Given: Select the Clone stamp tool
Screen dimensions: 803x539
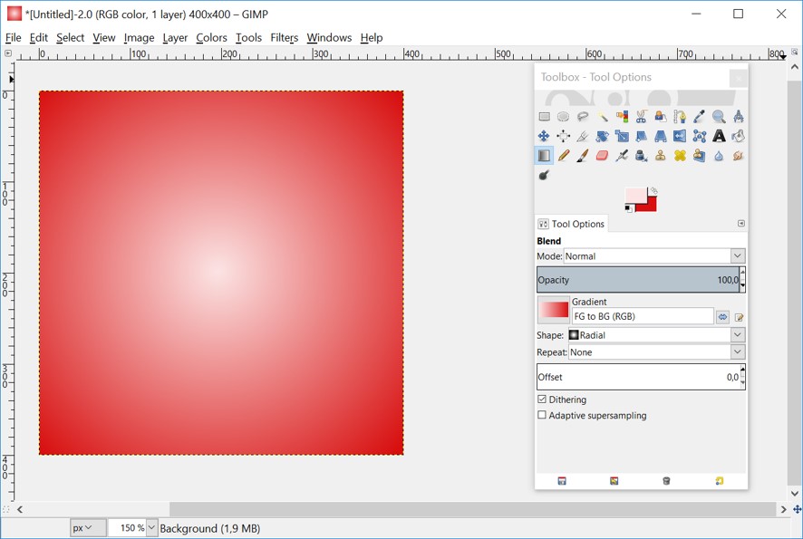Looking at the screenshot, I should [x=661, y=156].
